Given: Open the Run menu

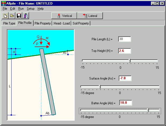Looking at the screenshot, I should [x=21, y=9].
